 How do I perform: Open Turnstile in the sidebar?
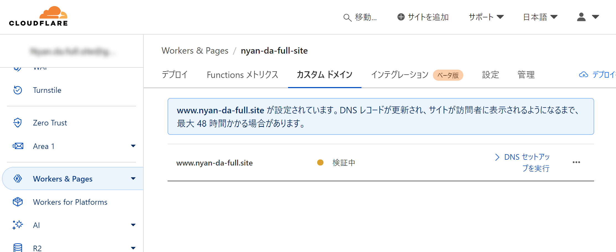tap(47, 90)
